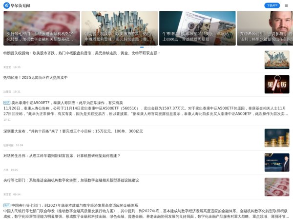Click the active blue carousel indicator dot

point(142,47)
